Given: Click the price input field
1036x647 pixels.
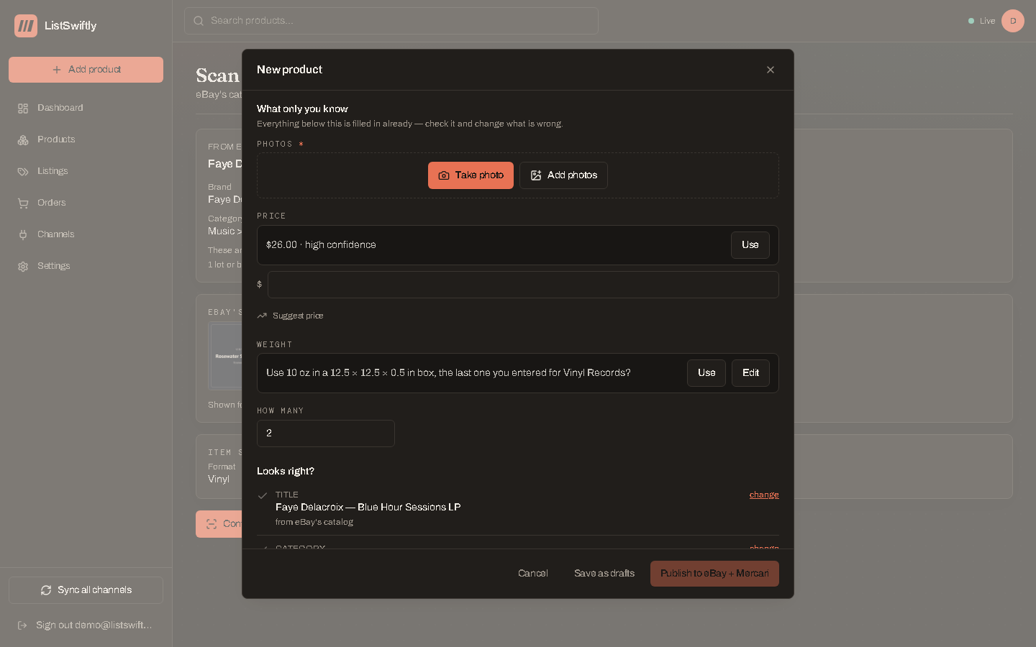Looking at the screenshot, I should (x=523, y=285).
